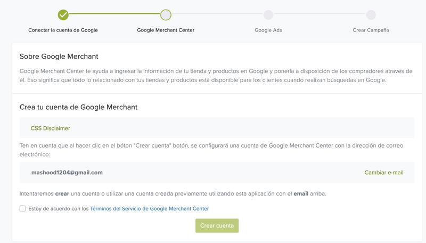Click the completed green checkmark step icon
The image size is (426, 243).
(63, 15)
